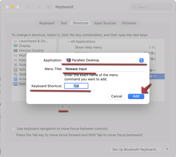The height and width of the screenshot is (157, 176).
Task: Click the App Shortcuts sidebar icon
Action: 15,84
